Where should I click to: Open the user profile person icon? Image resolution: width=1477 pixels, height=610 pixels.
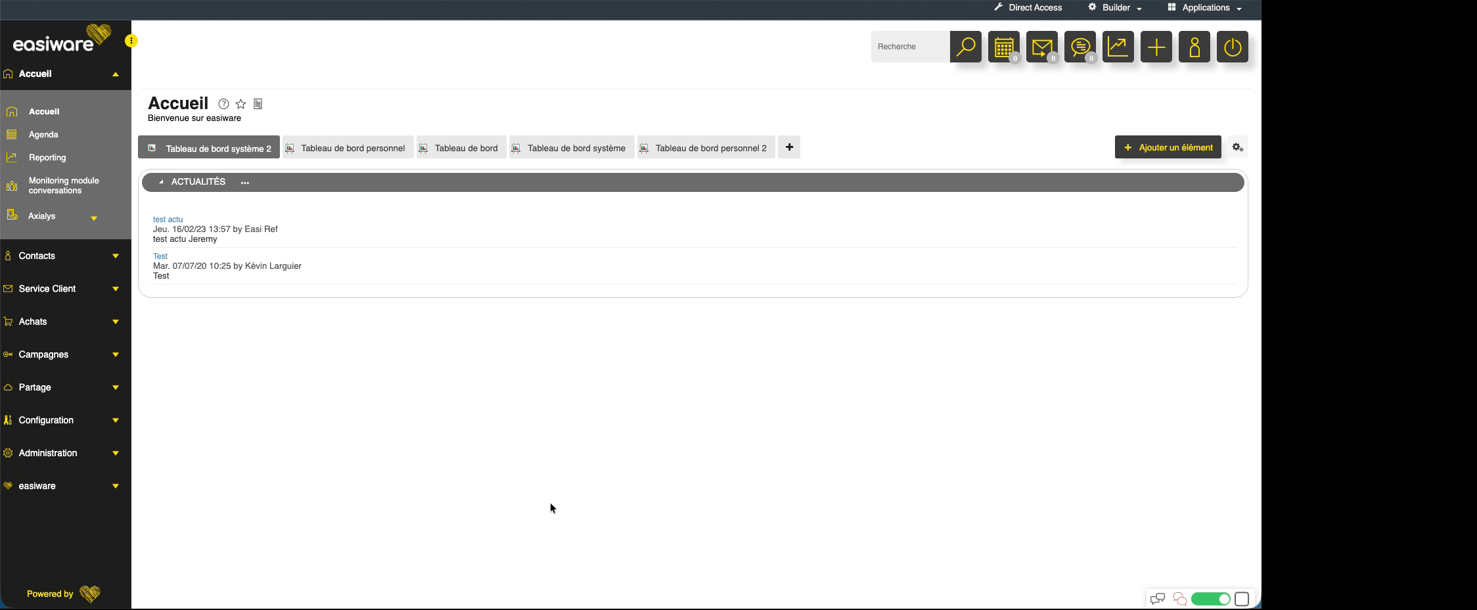1194,47
